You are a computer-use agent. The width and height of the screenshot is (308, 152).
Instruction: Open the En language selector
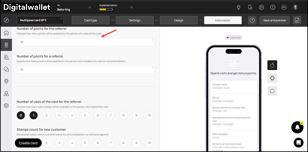tap(284, 7)
